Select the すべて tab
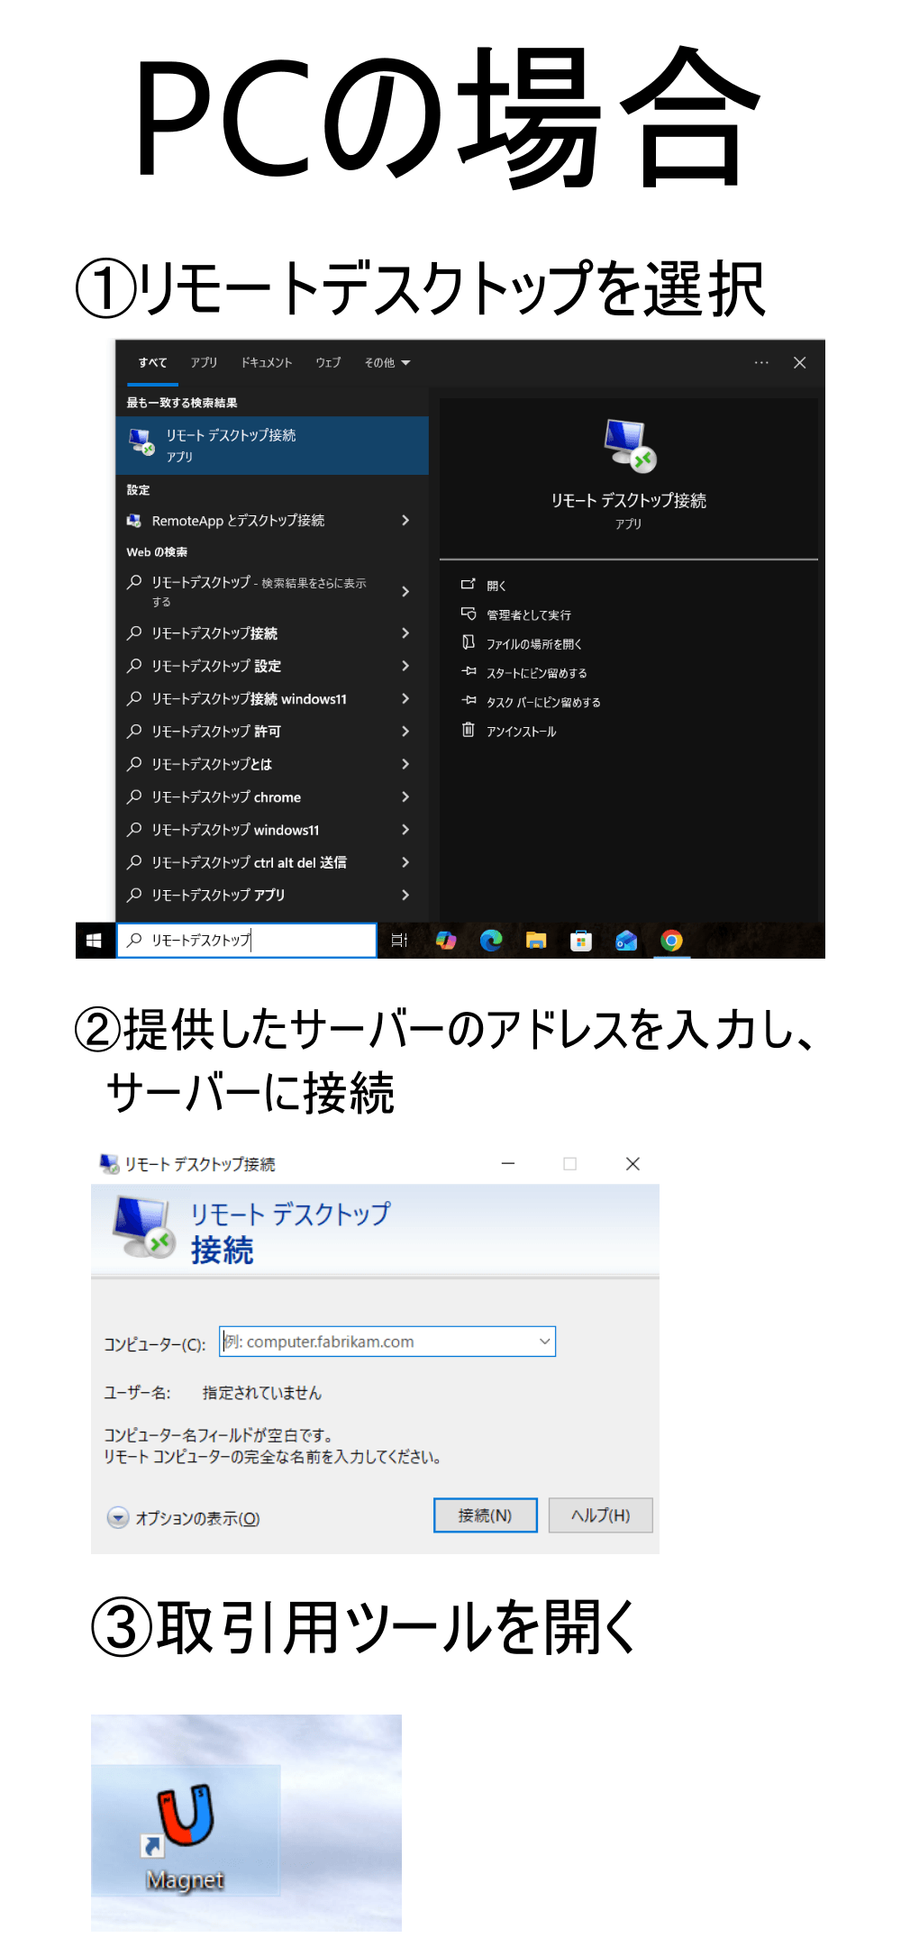The height and width of the screenshot is (1956, 901). [152, 362]
